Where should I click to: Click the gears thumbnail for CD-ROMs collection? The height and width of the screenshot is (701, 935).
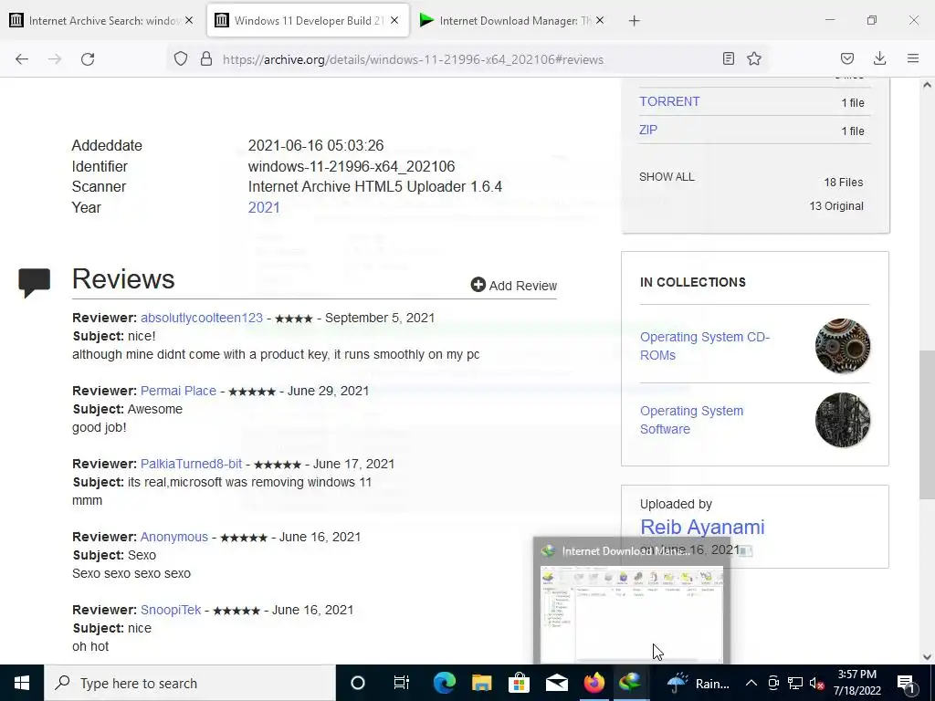843,346
